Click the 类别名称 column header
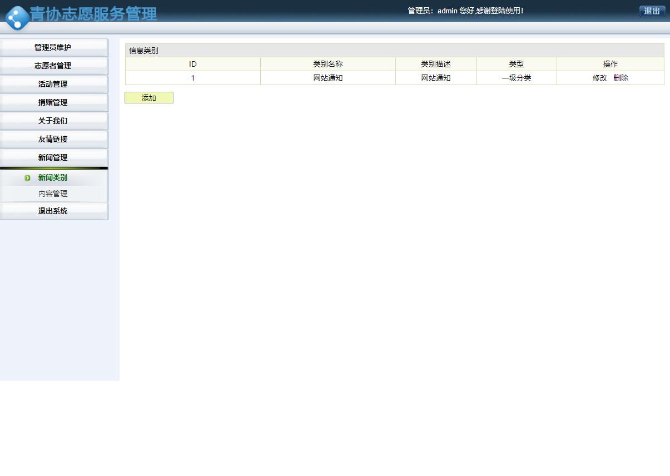The height and width of the screenshot is (476, 670). [327, 64]
